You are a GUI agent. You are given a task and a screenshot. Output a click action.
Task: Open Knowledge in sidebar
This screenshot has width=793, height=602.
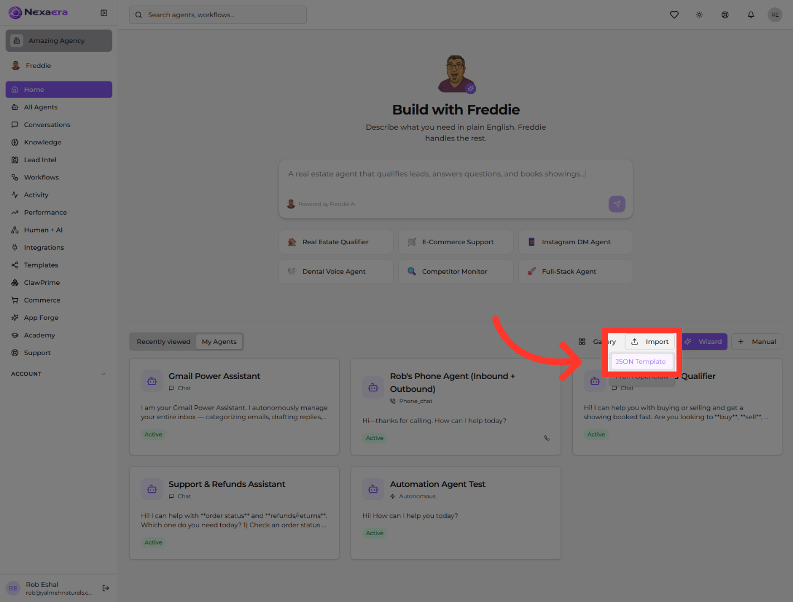point(59,142)
